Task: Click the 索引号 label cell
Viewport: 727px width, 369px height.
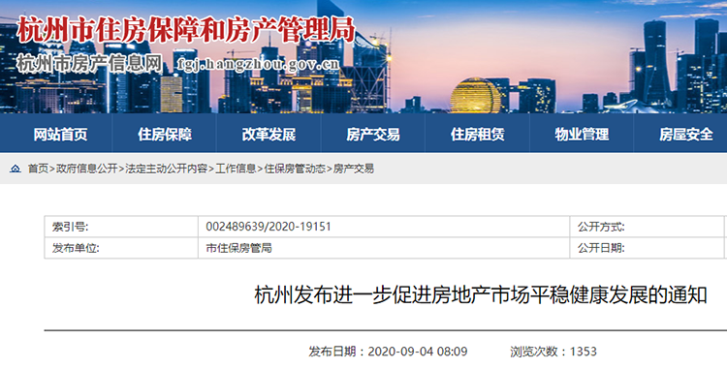Action: click(x=121, y=227)
